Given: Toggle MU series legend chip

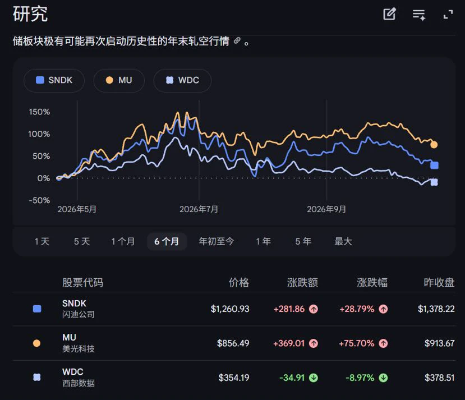Looking at the screenshot, I should (119, 80).
